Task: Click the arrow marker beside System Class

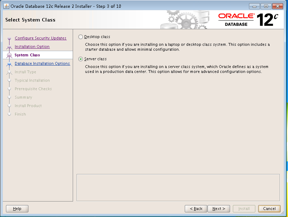Action: (x=9, y=55)
